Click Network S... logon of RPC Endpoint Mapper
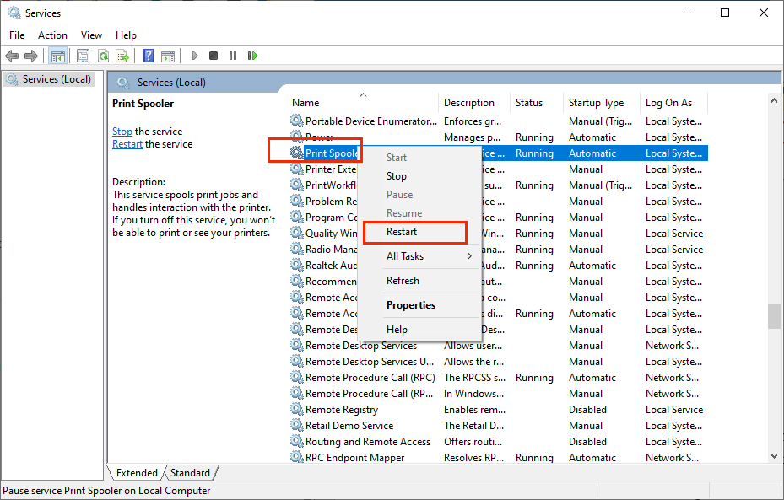784x500 pixels. pos(672,458)
